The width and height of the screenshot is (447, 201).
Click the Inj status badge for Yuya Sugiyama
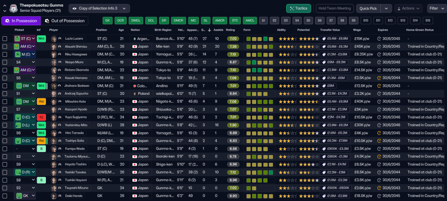tap(41, 117)
